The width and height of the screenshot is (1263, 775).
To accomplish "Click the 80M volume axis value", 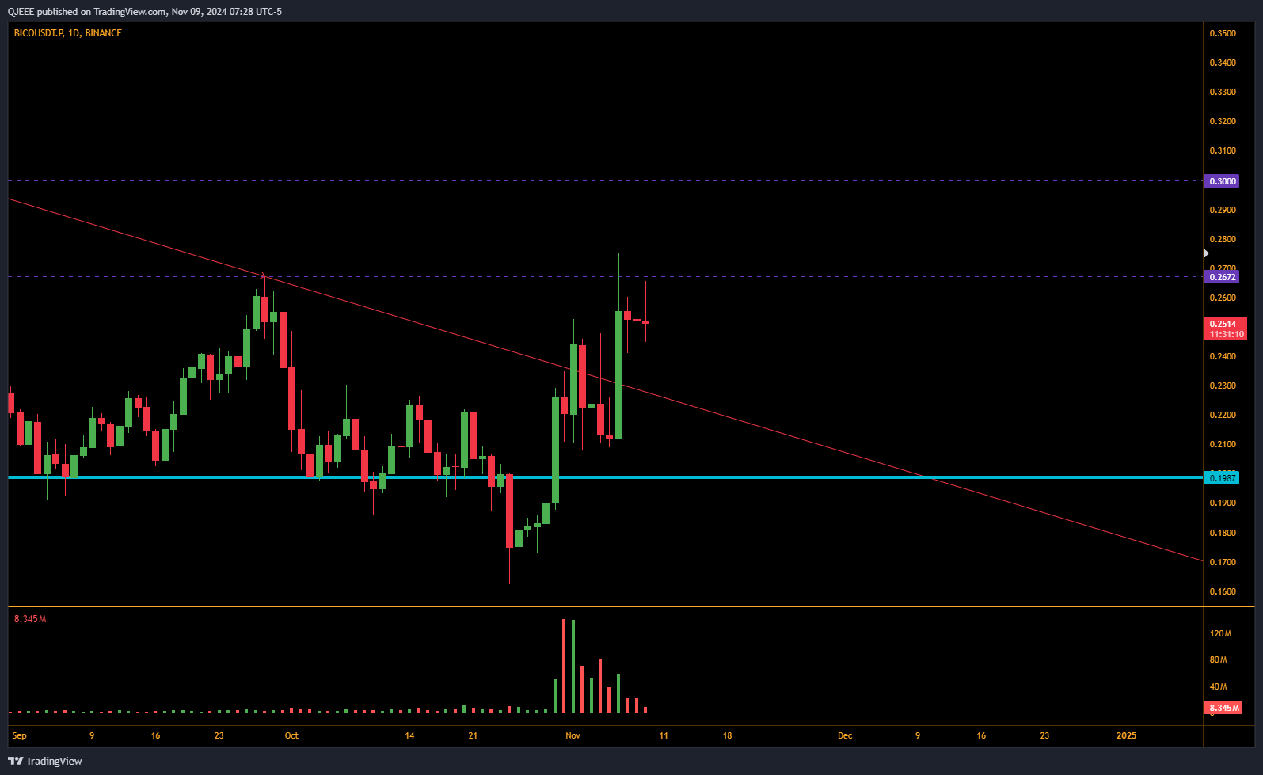I will click(1218, 659).
